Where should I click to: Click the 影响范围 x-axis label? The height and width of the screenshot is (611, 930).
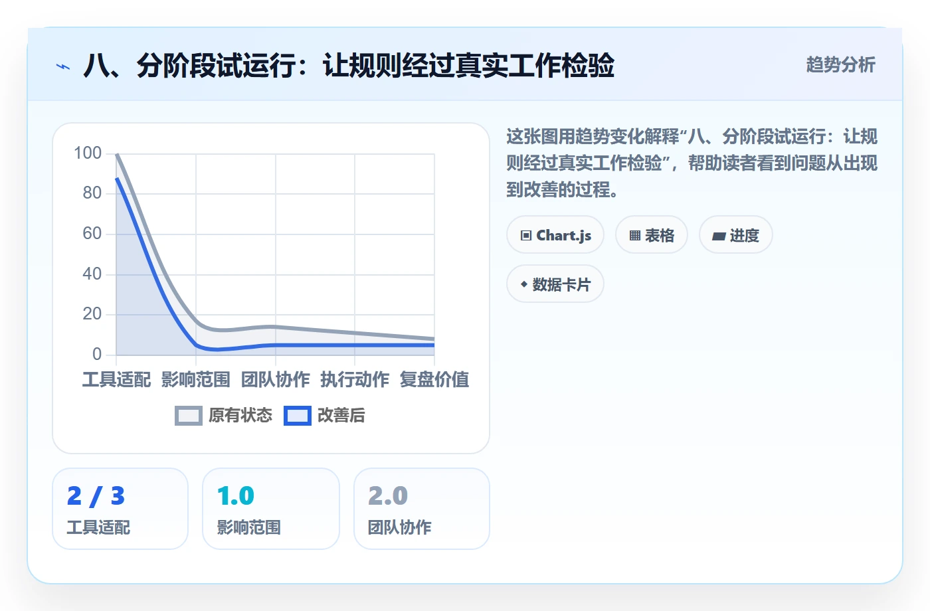(196, 380)
